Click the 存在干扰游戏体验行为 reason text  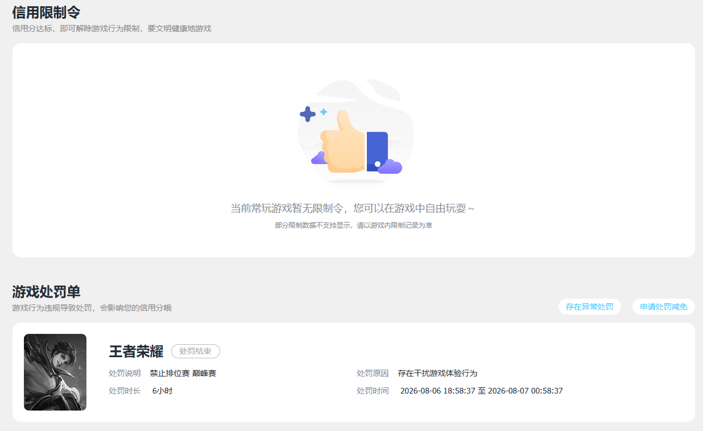(x=437, y=373)
